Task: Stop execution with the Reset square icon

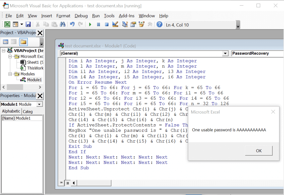Action: 107,24
